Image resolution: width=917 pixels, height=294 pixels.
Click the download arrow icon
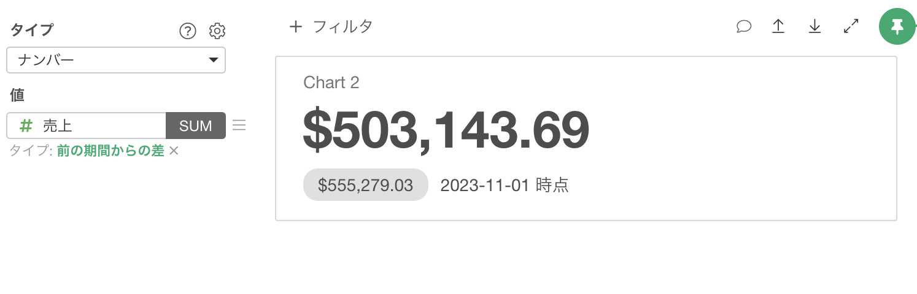(814, 26)
